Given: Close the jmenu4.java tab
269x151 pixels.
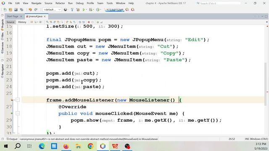Looking at the screenshot, I should 45,16.
